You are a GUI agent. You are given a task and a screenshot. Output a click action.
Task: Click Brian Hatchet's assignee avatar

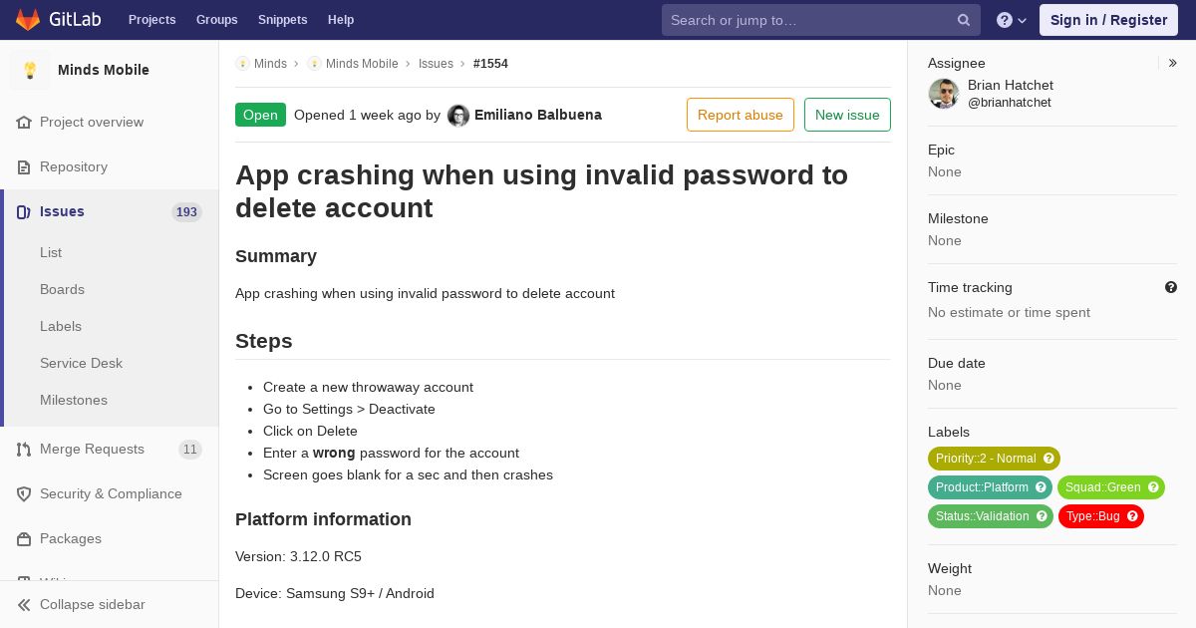tap(944, 94)
